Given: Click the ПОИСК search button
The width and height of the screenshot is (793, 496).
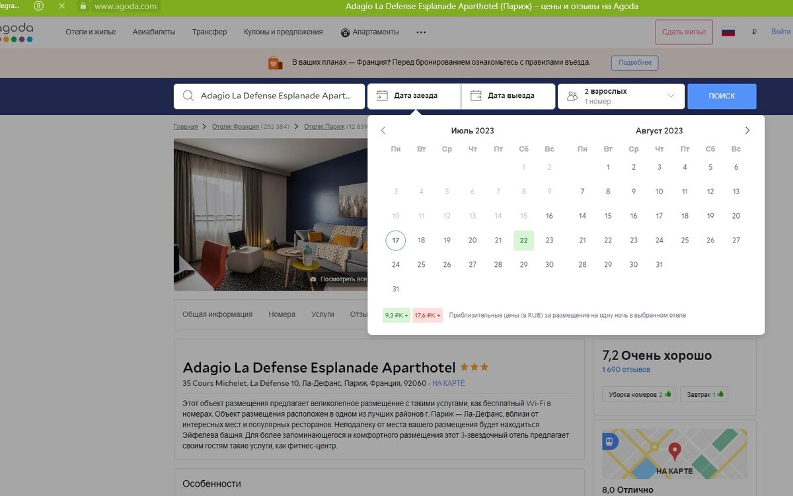Looking at the screenshot, I should (x=722, y=96).
